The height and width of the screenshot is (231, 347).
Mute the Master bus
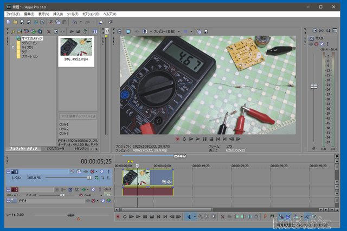coord(322,44)
